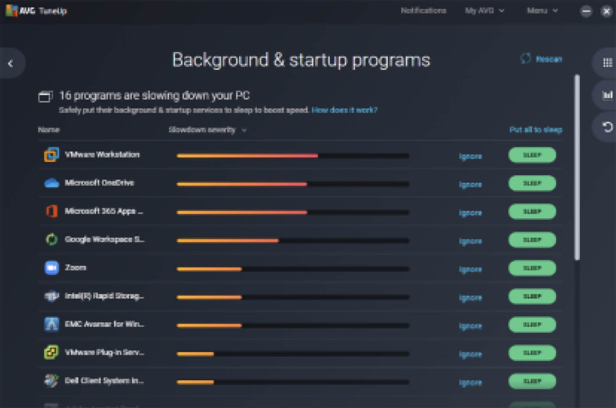The image size is (616, 408).
Task: Click the VMware Plug-in Service icon
Action: click(x=51, y=352)
